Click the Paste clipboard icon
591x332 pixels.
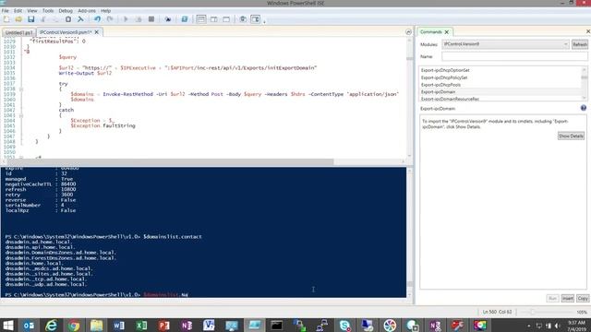click(68, 19)
